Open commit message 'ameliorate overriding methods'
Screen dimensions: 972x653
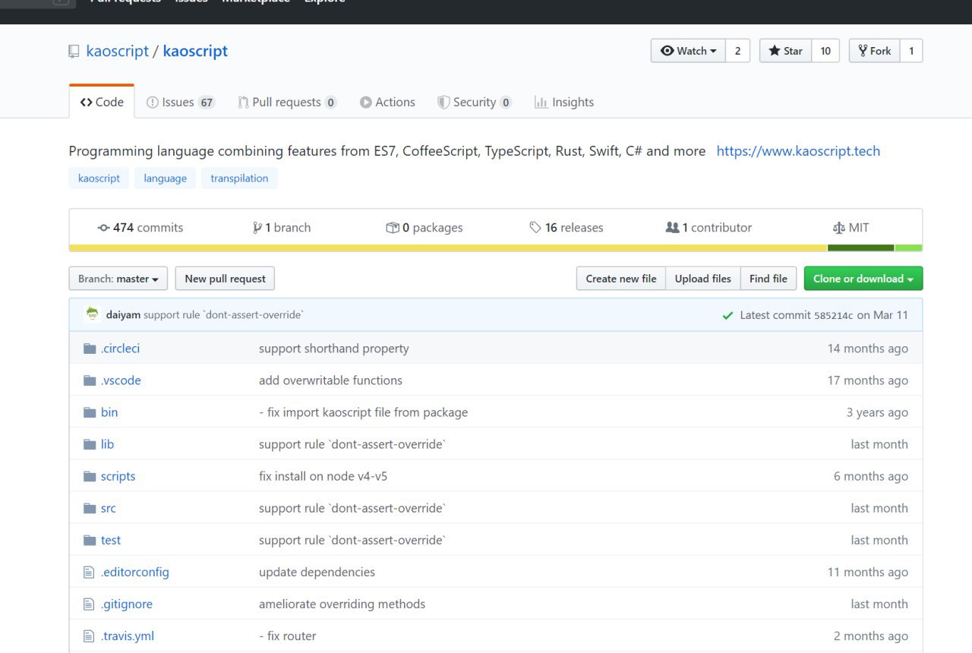click(x=342, y=604)
